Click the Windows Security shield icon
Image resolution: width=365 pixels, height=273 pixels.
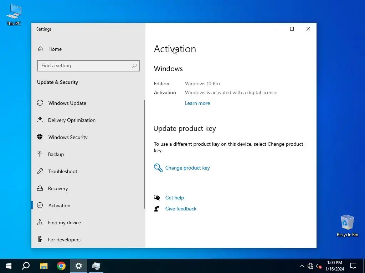pyautogui.click(x=40, y=137)
